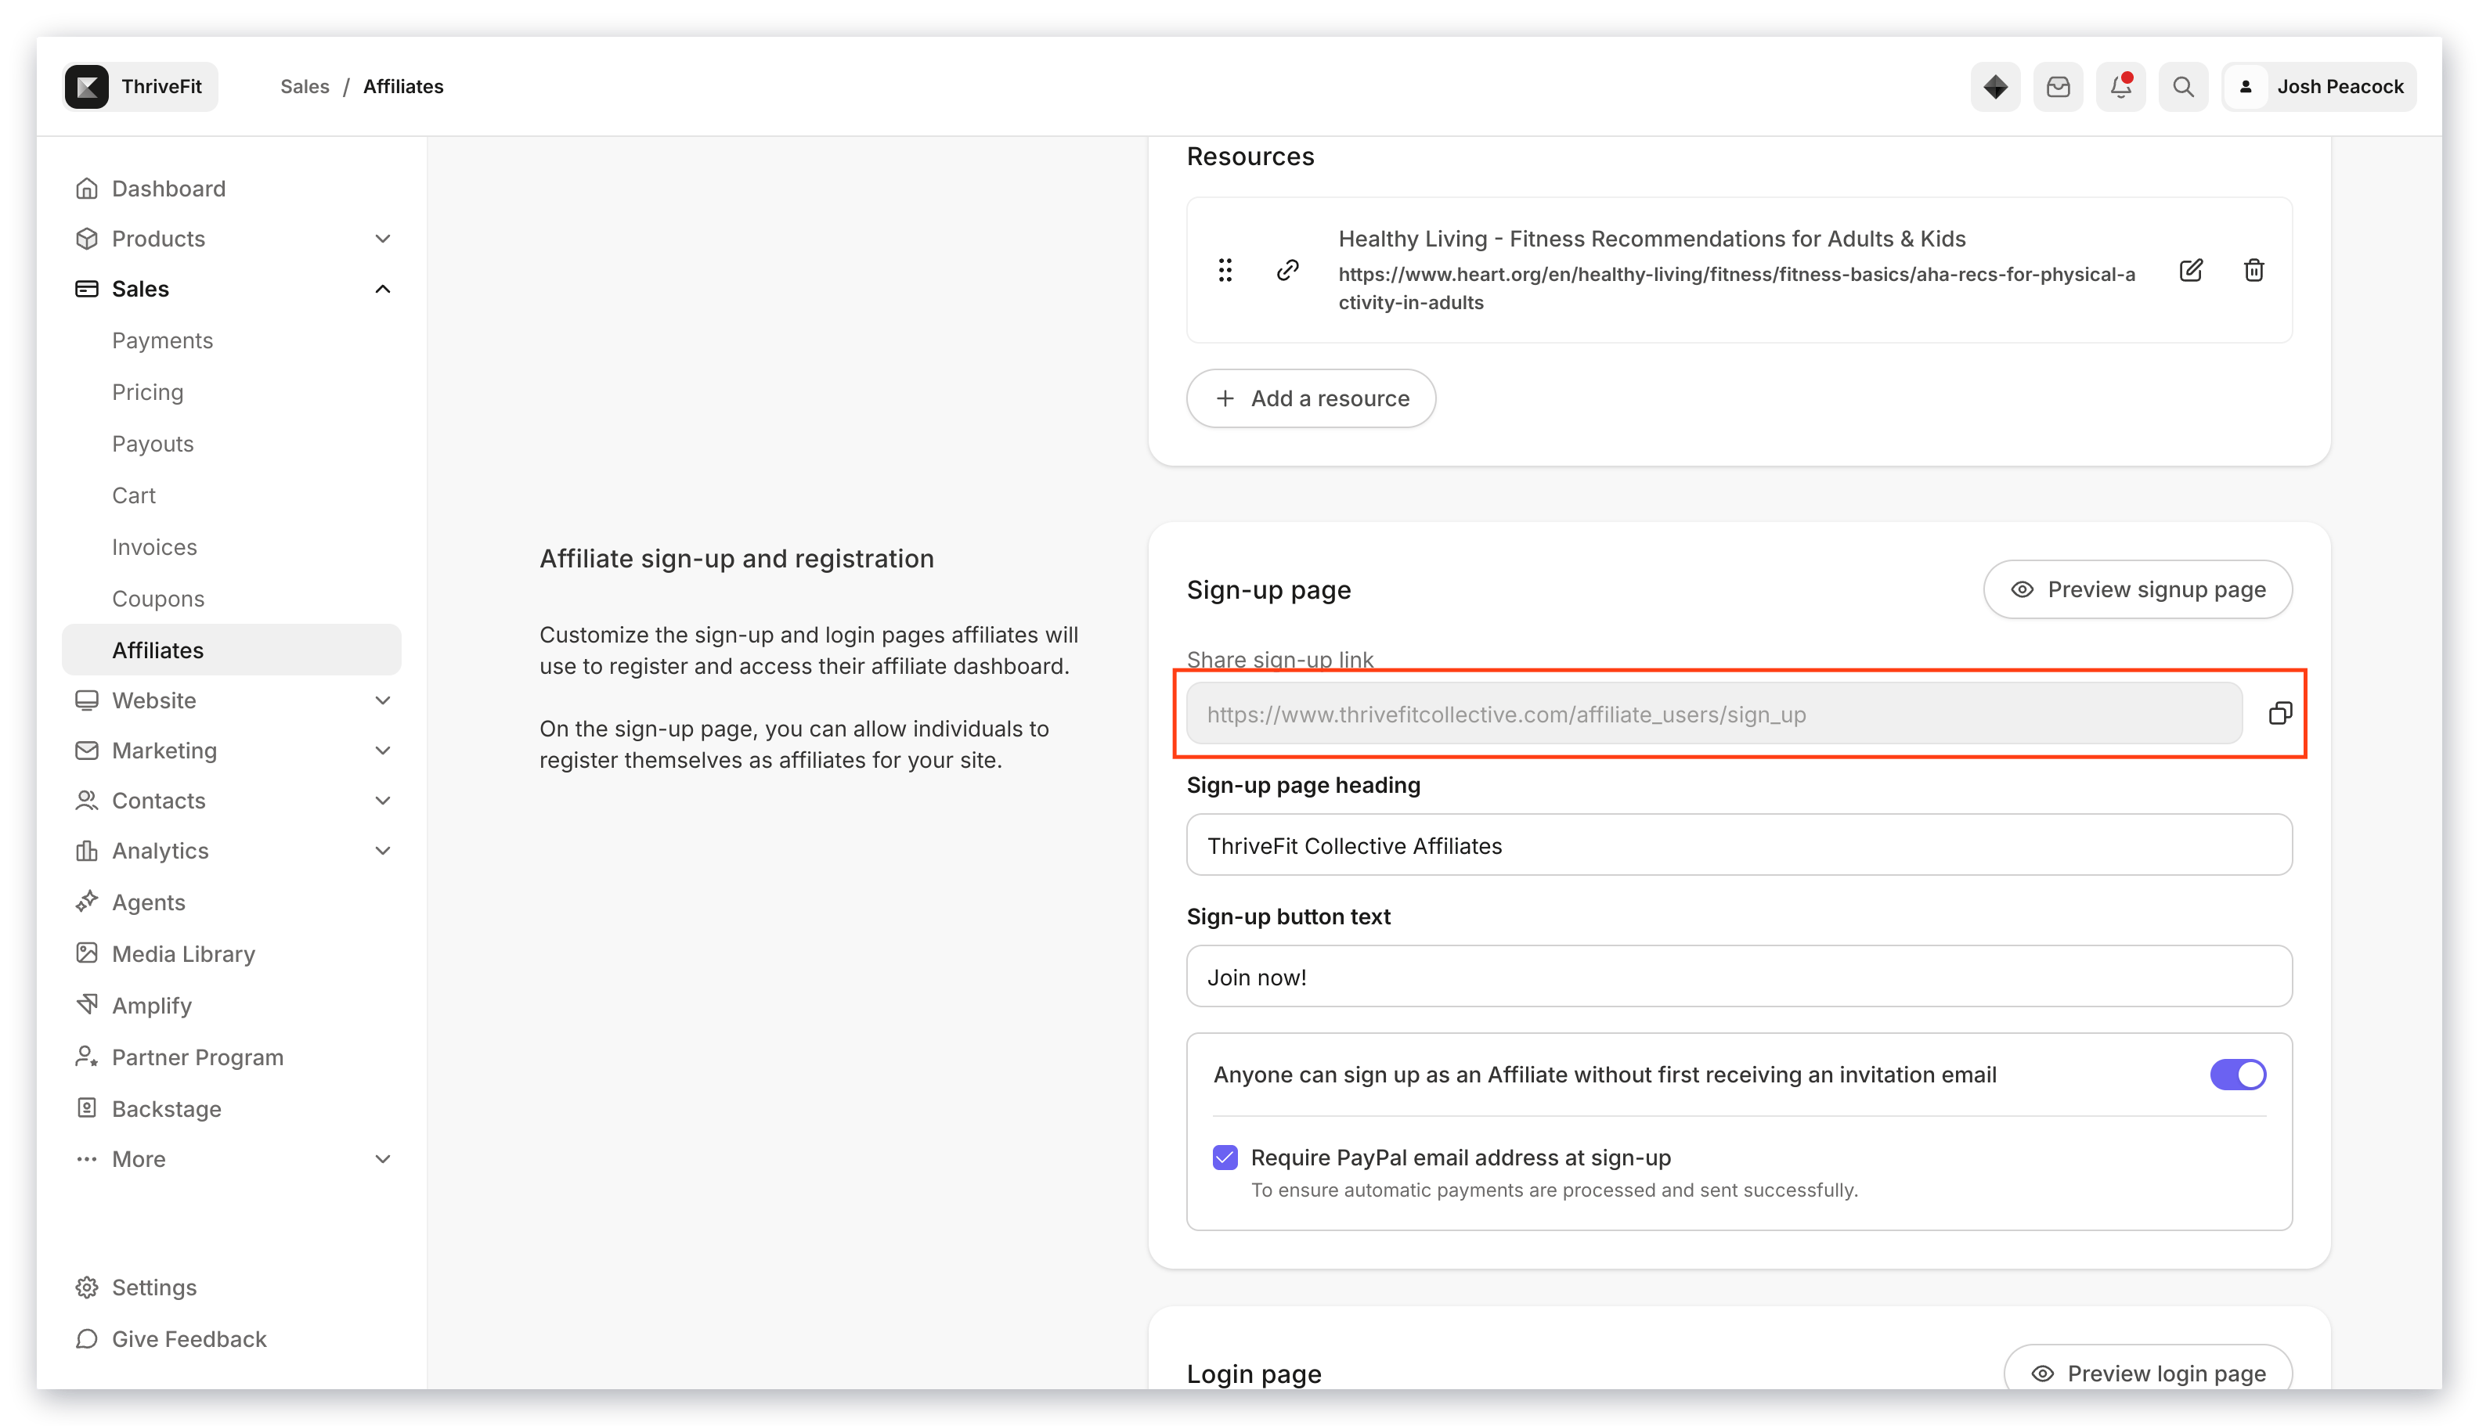Expand the Products menu chevron
2479x1426 pixels.
(x=383, y=238)
